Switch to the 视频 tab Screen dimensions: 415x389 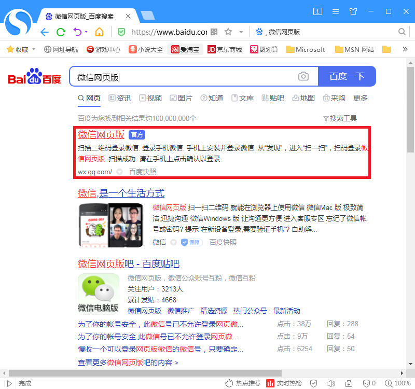150,98
